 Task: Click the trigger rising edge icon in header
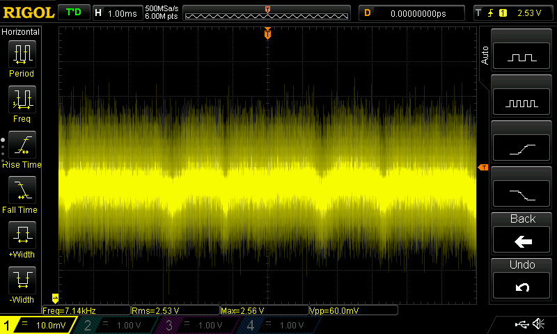491,13
